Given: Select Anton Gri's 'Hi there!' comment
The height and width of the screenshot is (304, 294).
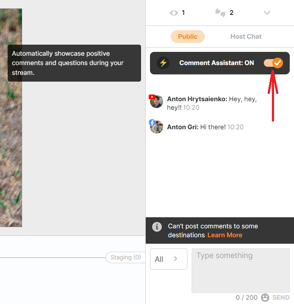Looking at the screenshot, I should click(213, 127).
